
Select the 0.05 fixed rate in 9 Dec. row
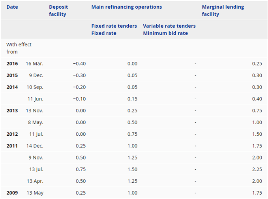(132, 76)
